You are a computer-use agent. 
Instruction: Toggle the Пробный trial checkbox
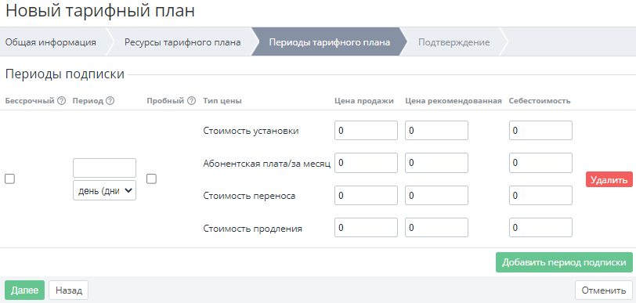tap(151, 179)
